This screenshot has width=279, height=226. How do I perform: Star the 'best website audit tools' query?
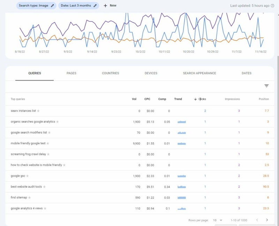pos(44,187)
